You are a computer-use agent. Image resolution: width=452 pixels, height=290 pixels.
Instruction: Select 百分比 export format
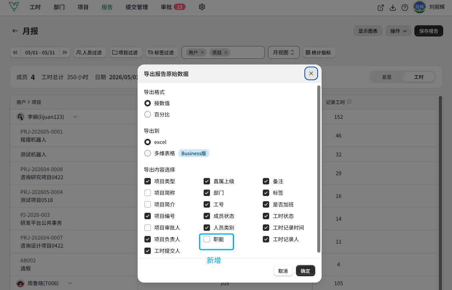pos(148,114)
